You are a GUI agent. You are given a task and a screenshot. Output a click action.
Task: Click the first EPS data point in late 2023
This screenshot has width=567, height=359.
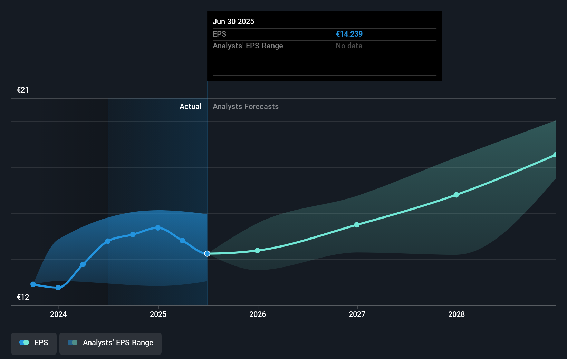point(33,284)
